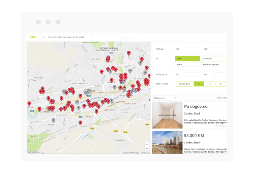This screenshot has width=254, height=174.
Task: Select lone red pin southwest of VRACA label
Action: coord(80,123)
